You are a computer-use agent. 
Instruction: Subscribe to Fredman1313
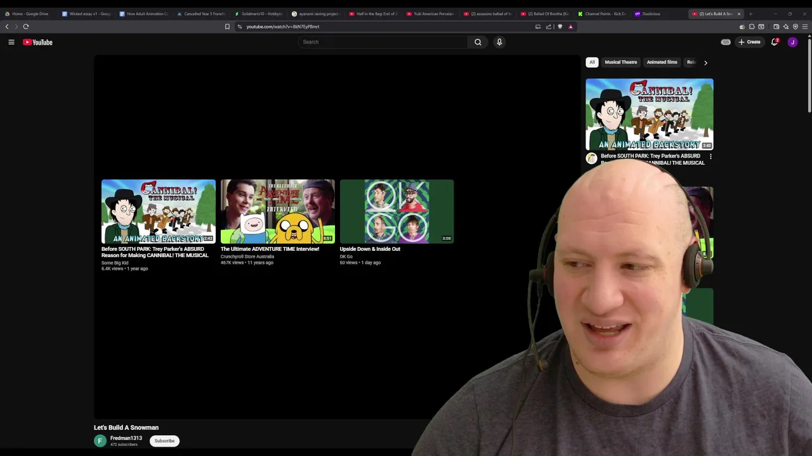[164, 441]
